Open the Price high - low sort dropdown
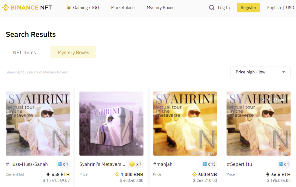Screen dimensions: 296x187 (x=260, y=72)
